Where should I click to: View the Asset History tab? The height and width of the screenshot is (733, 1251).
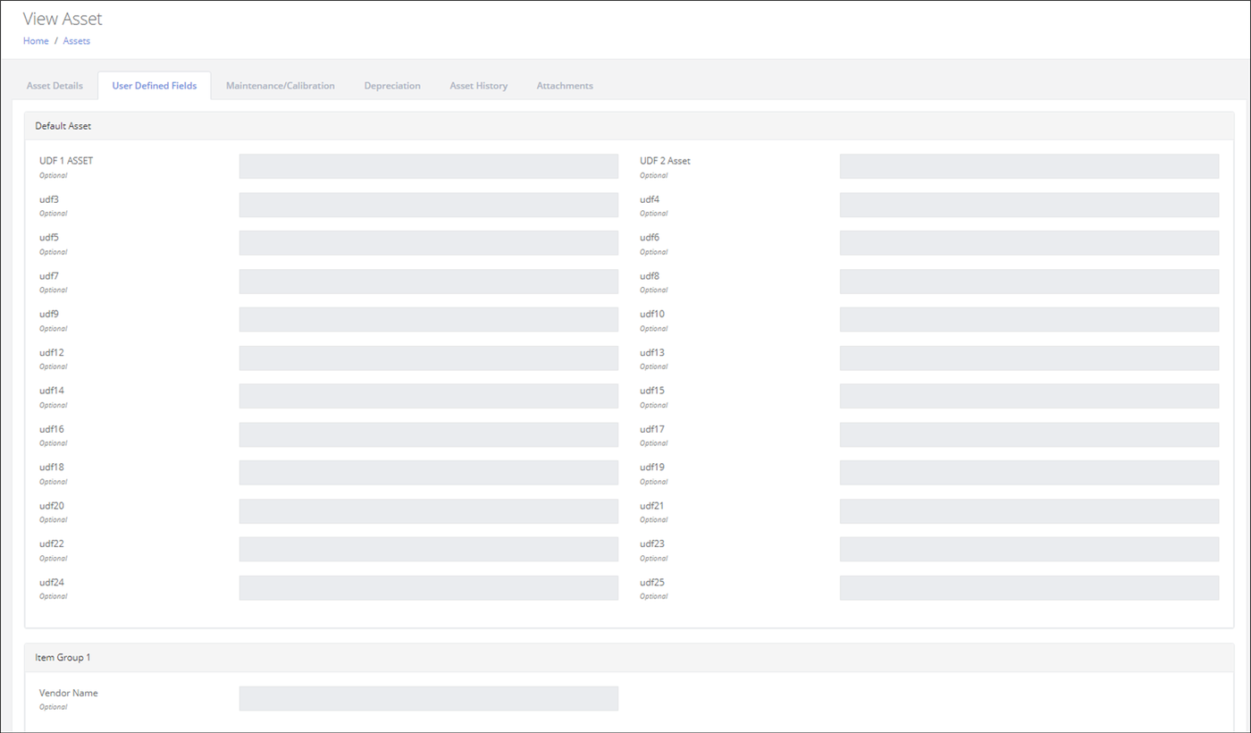click(479, 86)
